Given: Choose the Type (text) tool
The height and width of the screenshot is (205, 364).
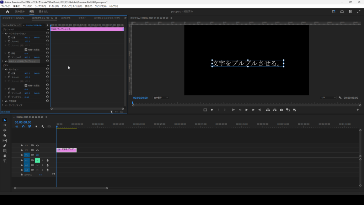Looking at the screenshot, I should pyautogui.click(x=5, y=161).
